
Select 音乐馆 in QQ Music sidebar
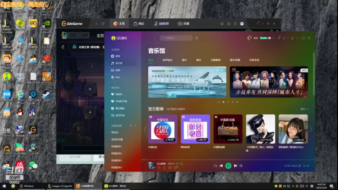[x=117, y=63]
